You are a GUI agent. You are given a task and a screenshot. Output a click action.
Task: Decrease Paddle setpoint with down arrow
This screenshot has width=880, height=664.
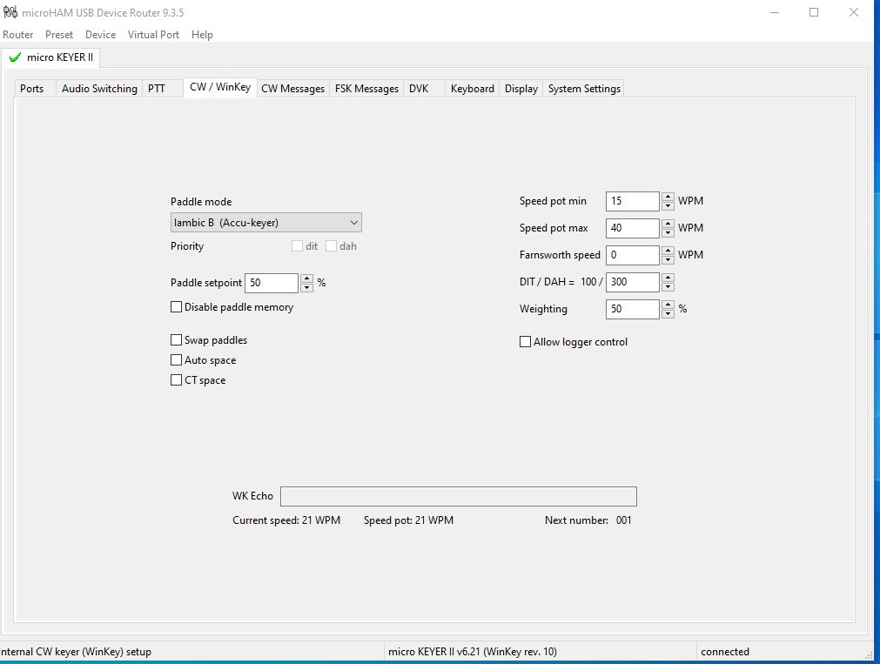pos(306,287)
